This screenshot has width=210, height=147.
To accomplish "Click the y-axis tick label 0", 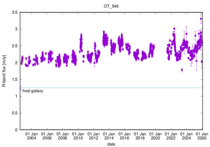I will [x=16, y=130].
